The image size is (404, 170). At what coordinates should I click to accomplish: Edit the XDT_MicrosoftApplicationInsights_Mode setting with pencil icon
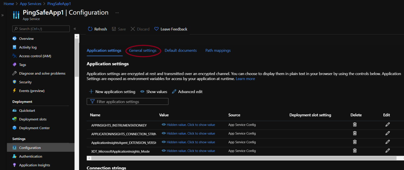tap(387, 151)
